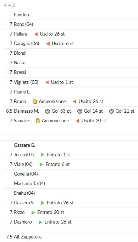Image resolution: width=138 pixels, height=242 pixels.
Task: Select player Peano L.
Action: pyautogui.click(x=22, y=92)
